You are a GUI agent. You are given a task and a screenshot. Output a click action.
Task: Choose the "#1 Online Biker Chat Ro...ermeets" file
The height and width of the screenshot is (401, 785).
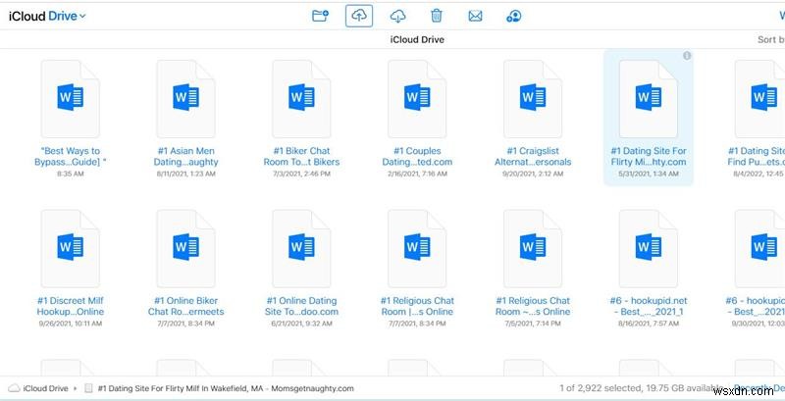click(x=185, y=269)
